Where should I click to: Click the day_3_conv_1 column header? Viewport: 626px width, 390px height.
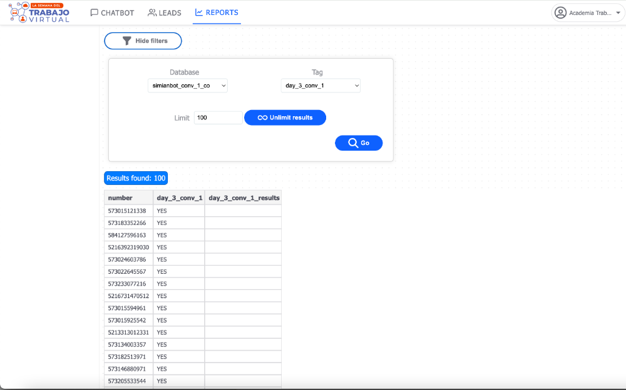(x=179, y=197)
